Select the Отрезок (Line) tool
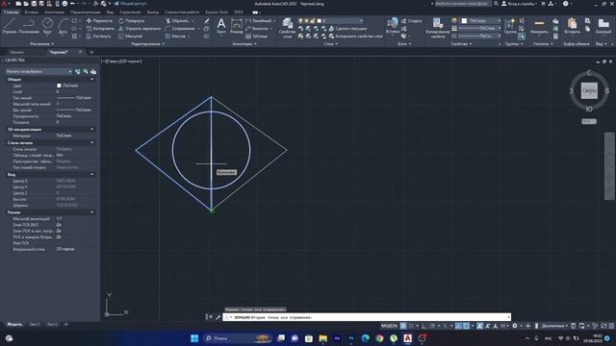Image resolution: width=616 pixels, height=346 pixels. click(10, 26)
